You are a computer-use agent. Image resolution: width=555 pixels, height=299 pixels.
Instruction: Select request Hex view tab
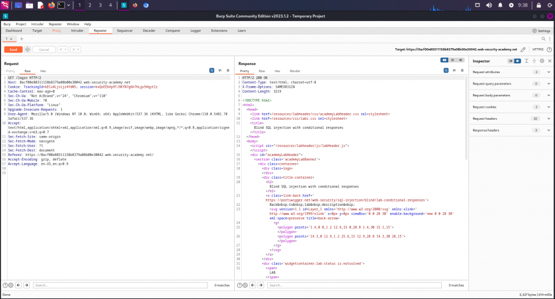(x=43, y=71)
